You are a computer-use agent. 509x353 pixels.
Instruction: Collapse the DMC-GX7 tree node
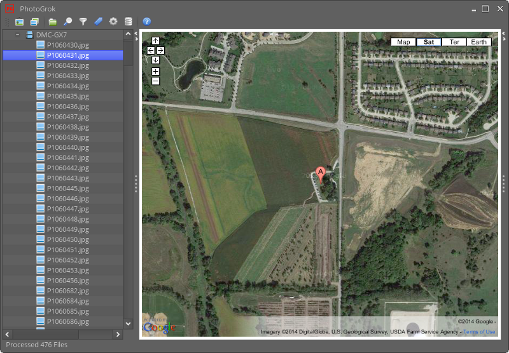17,35
